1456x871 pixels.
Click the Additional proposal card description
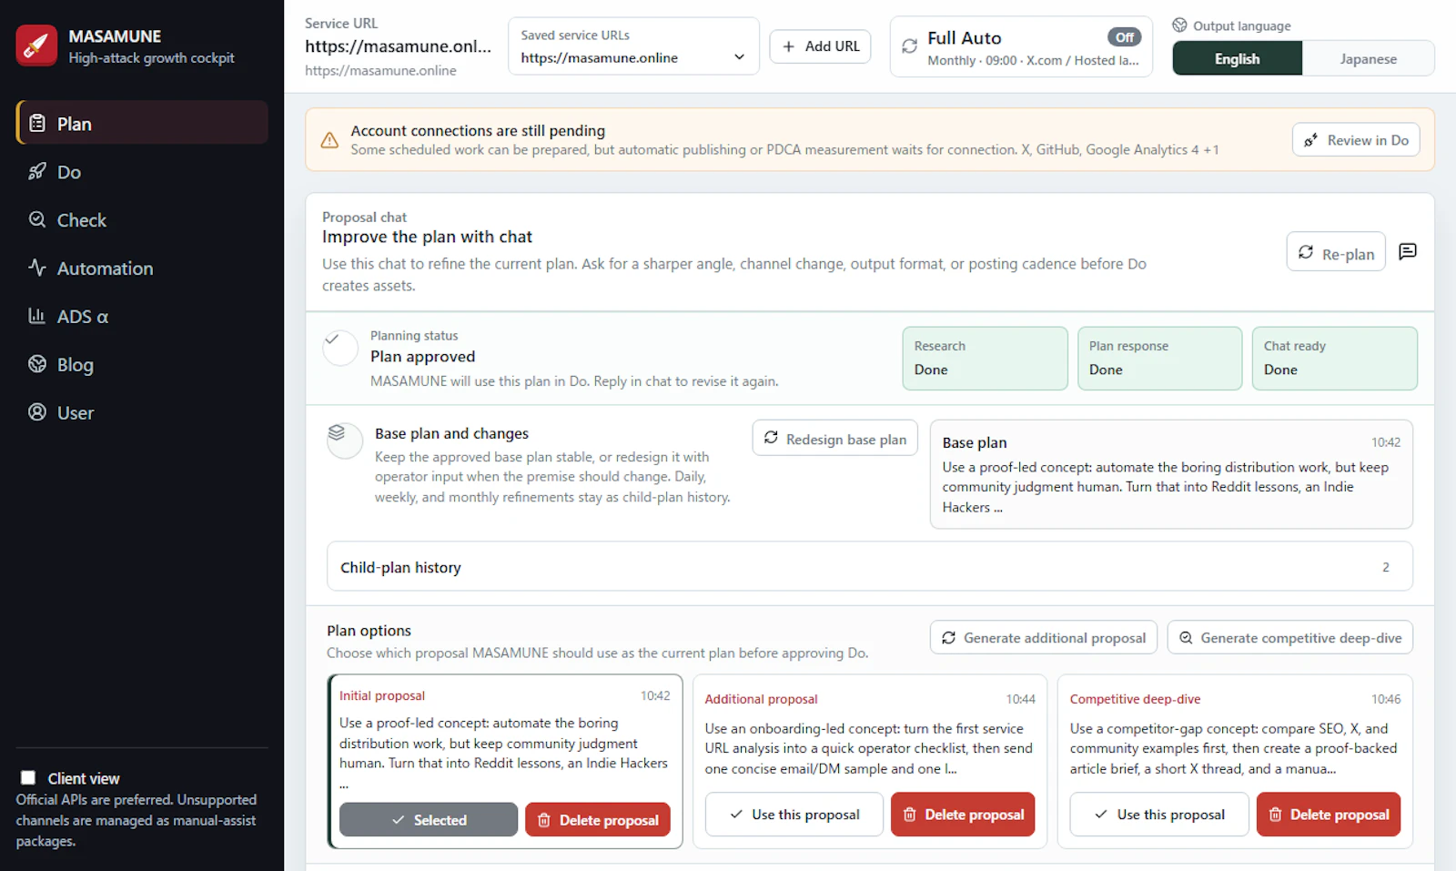click(870, 749)
